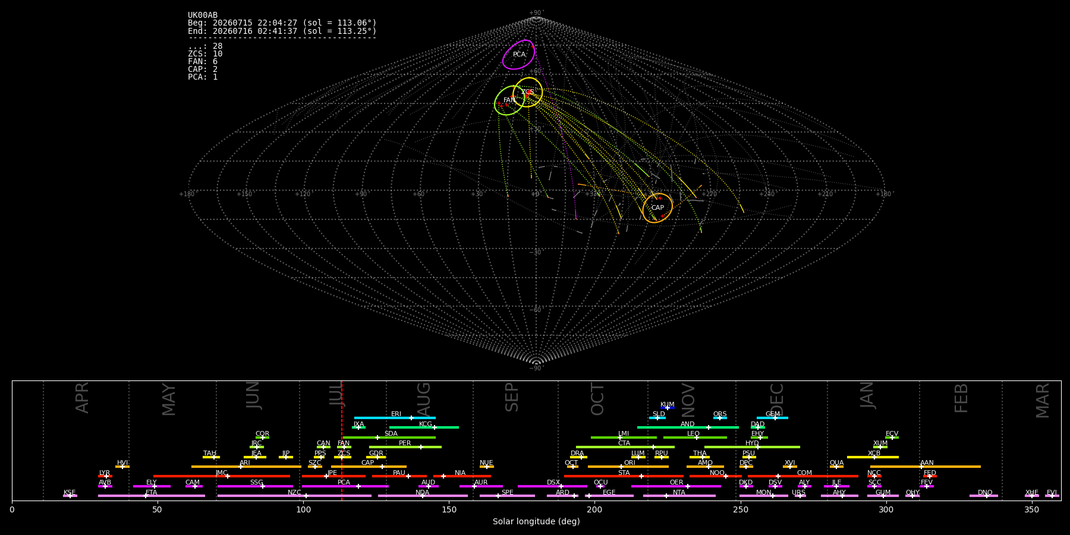Click the red dashed current-date line

[x=342, y=440]
